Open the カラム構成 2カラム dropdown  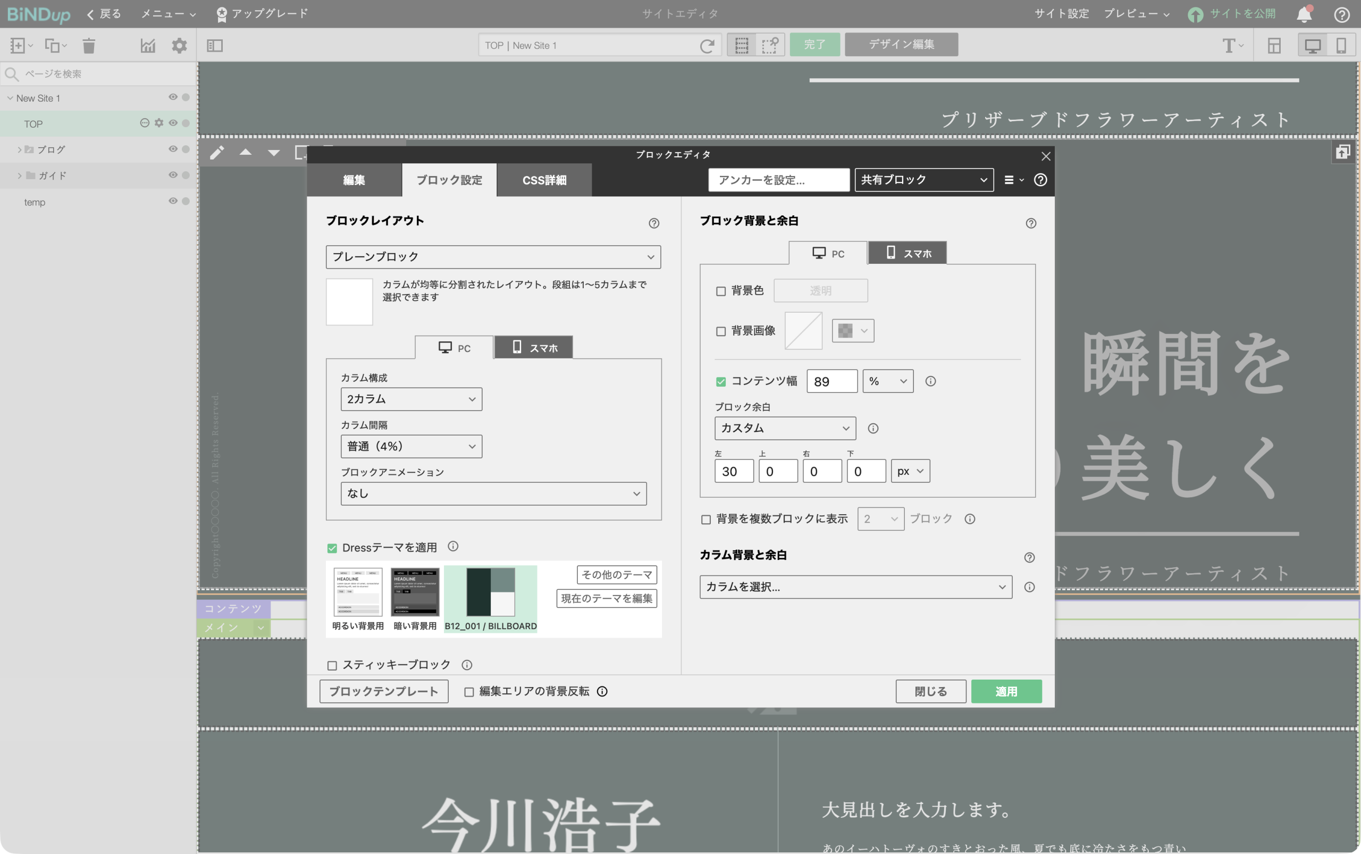tap(411, 399)
